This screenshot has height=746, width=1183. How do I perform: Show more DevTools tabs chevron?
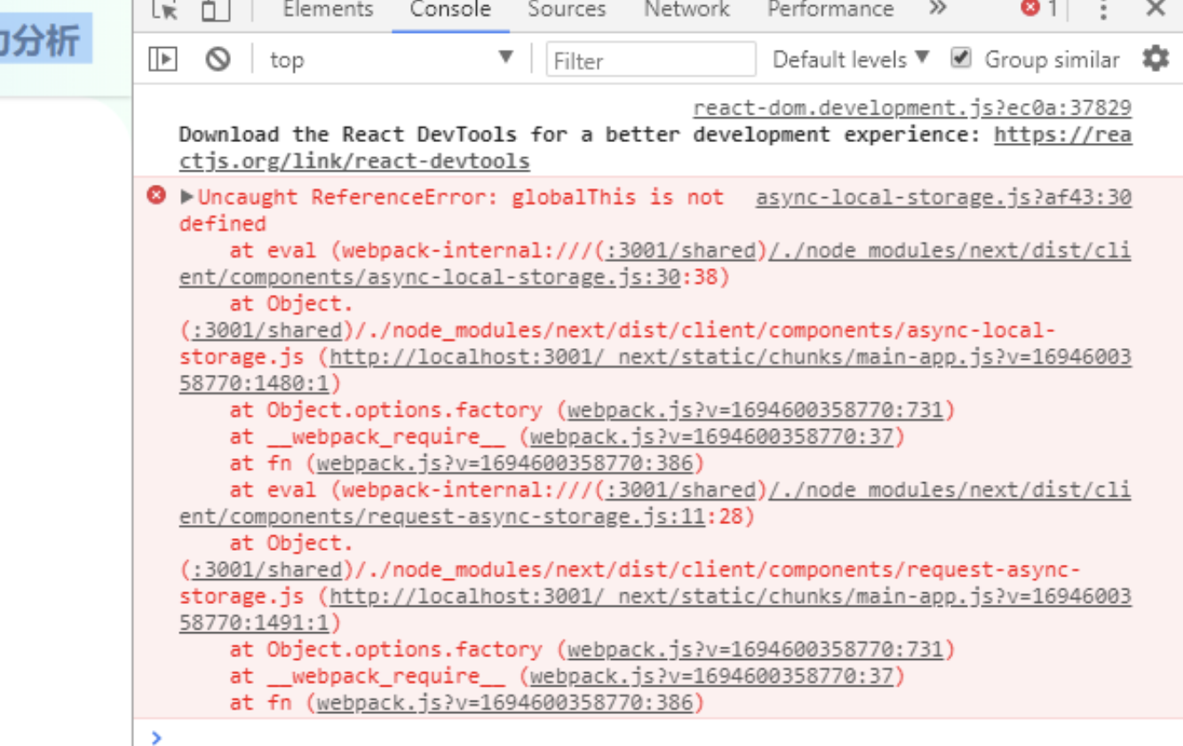coord(937,9)
